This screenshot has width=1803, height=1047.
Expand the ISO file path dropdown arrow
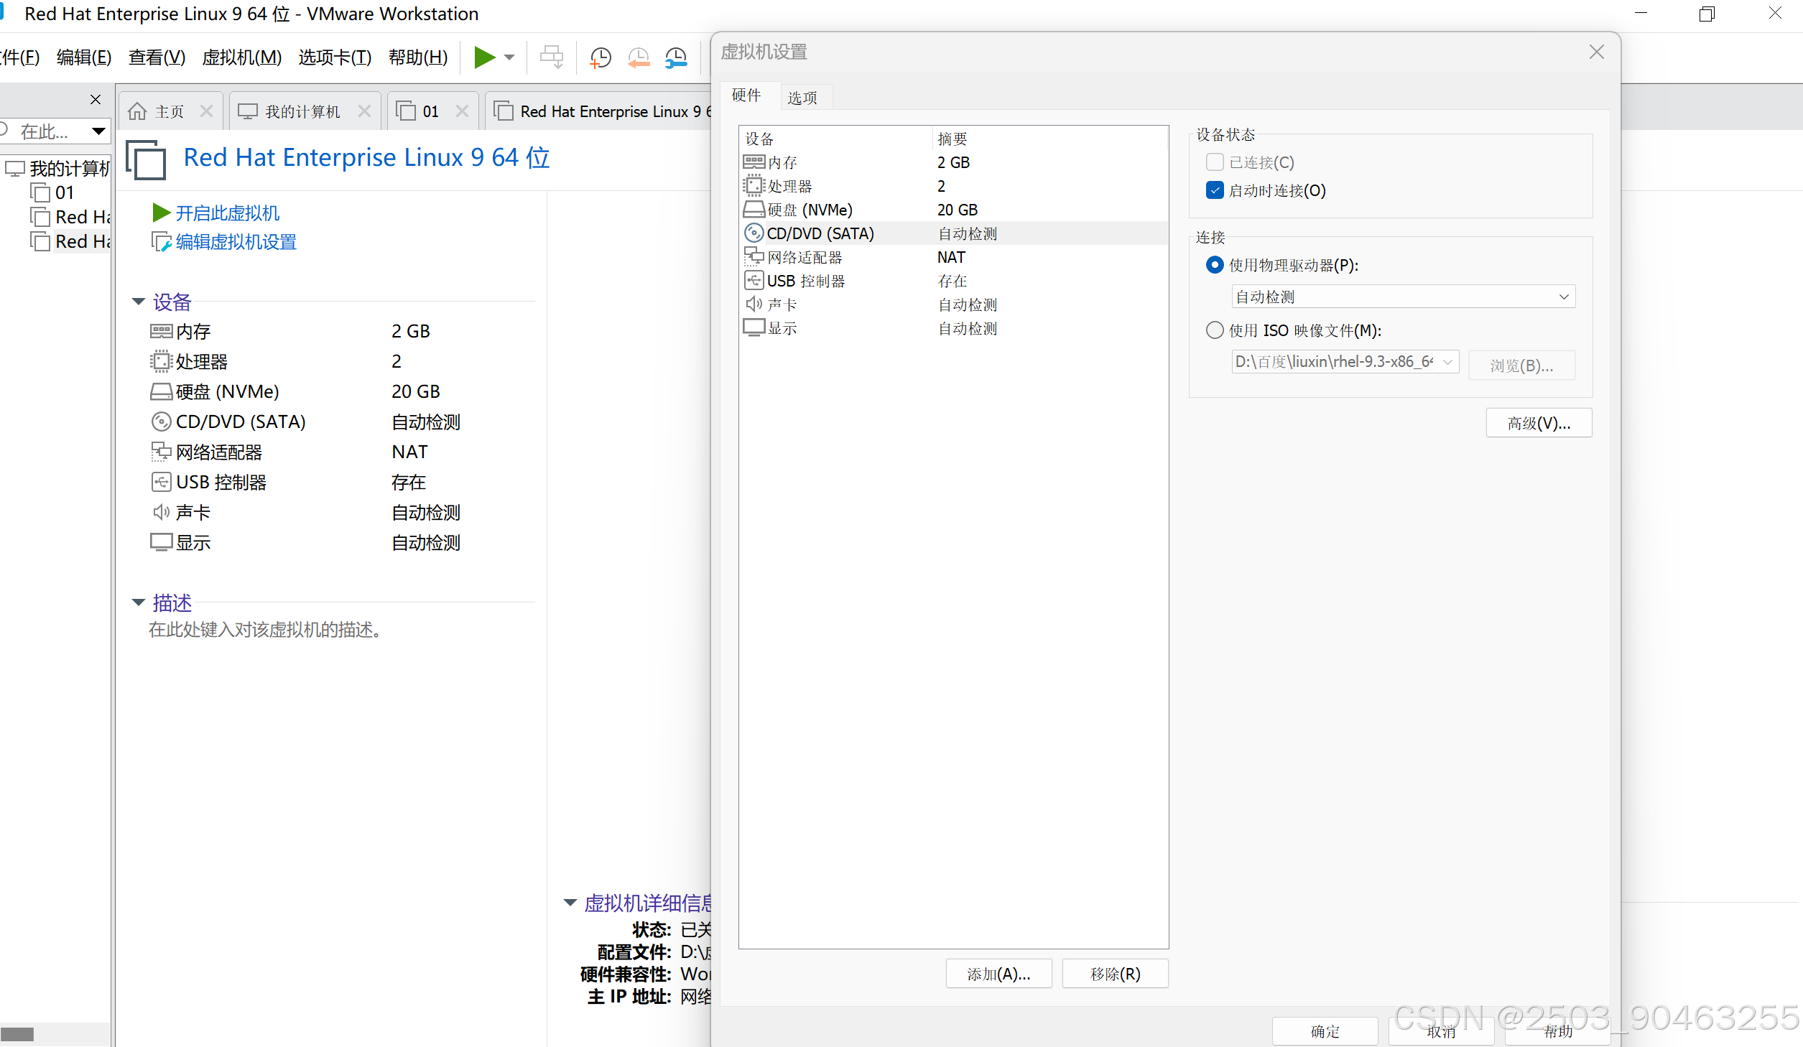[1449, 362]
